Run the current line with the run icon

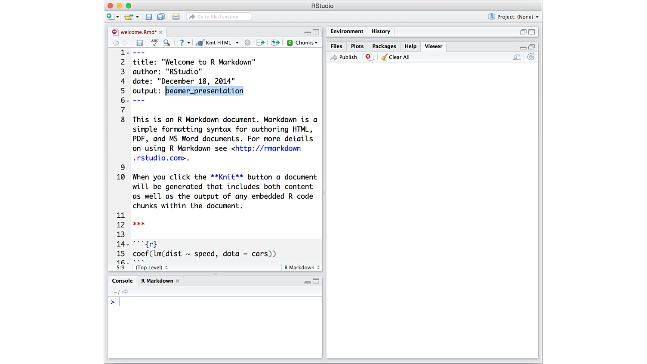coord(260,43)
